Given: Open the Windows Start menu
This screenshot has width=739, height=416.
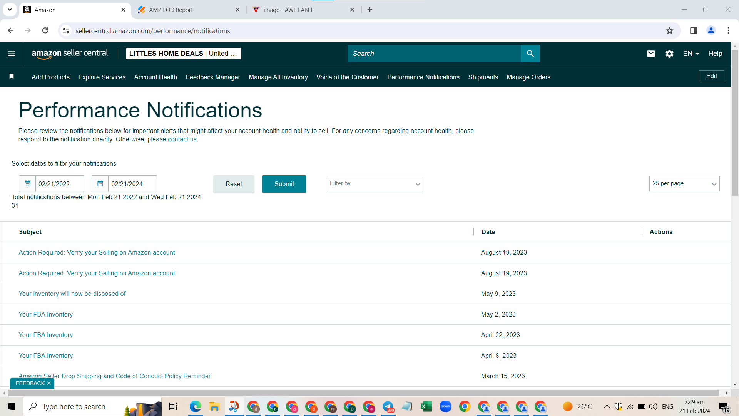Looking at the screenshot, I should click(x=12, y=406).
